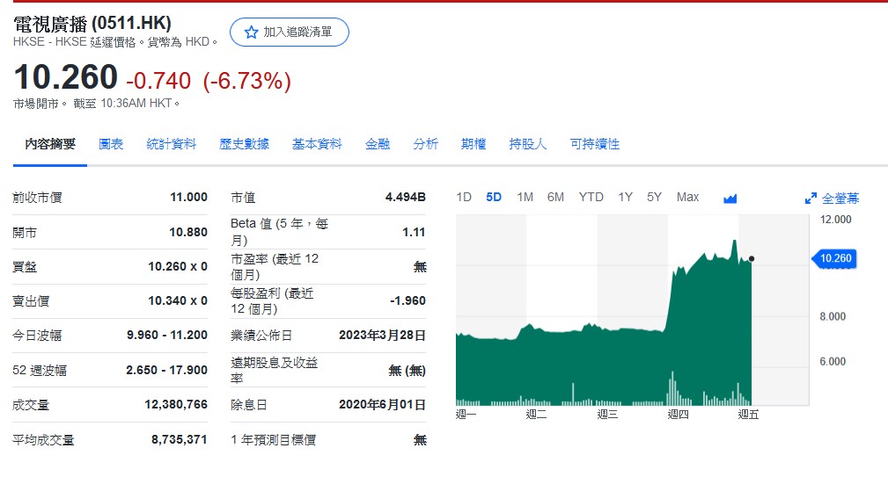Choose the 1M chart range
The image size is (888, 477).
(x=525, y=198)
